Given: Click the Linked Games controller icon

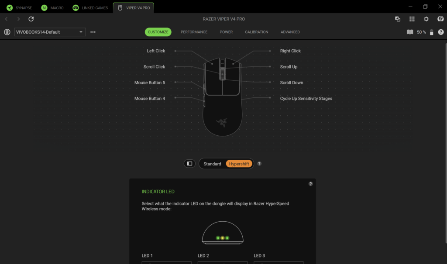Looking at the screenshot, I should pyautogui.click(x=76, y=8).
